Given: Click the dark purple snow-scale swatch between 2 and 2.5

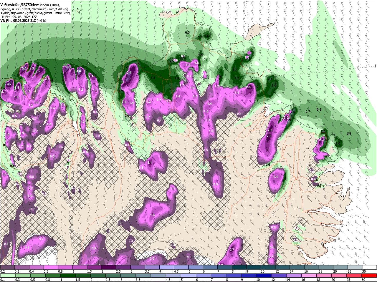Looking at the screenshot, I should pyautogui.click(x=109, y=267).
